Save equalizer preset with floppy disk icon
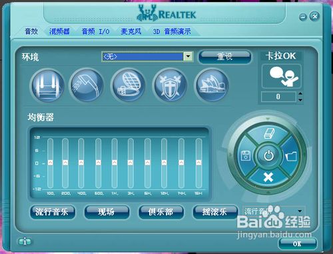 coord(246,155)
